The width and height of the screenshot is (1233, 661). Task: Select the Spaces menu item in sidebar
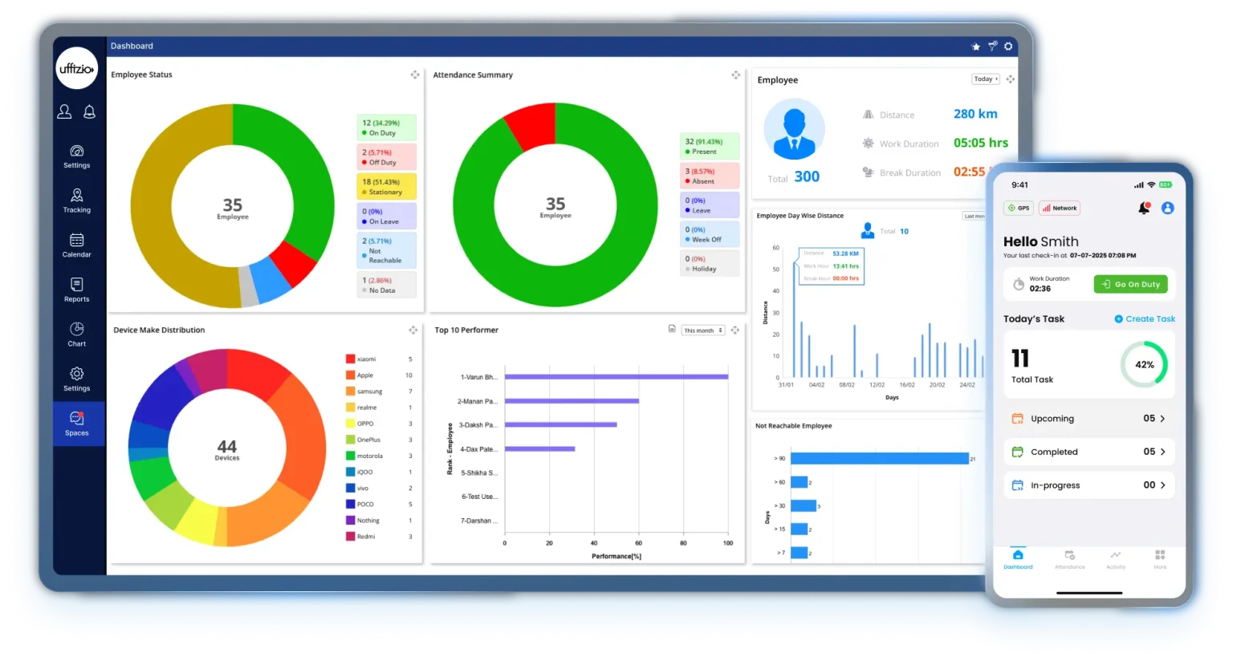77,424
